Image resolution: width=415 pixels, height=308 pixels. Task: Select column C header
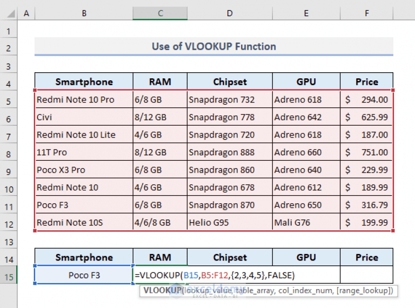[x=160, y=13]
